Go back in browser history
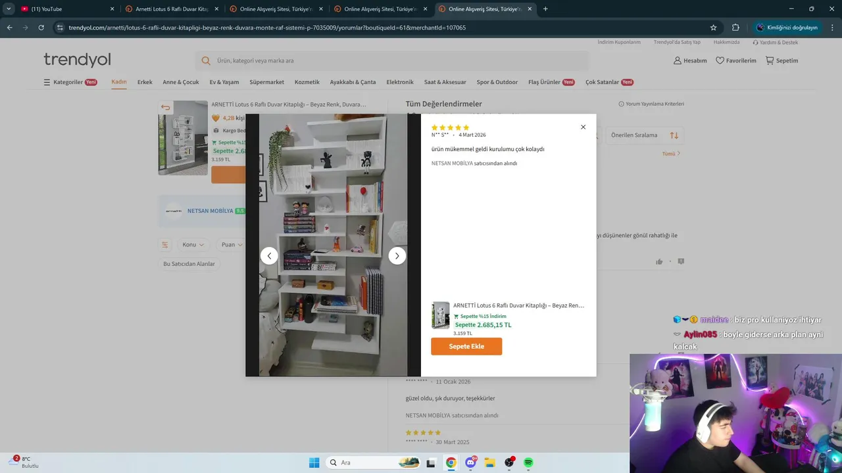 click(x=9, y=28)
